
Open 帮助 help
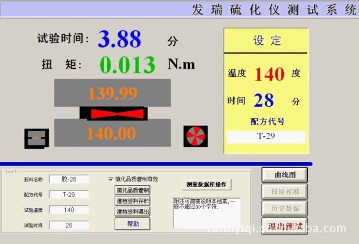point(133,223)
